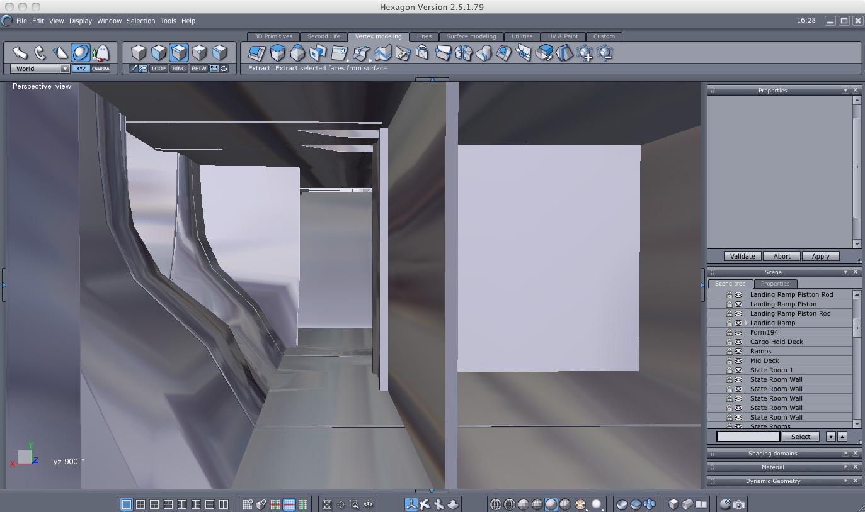Switch to Surface modeling tab

[x=471, y=36]
